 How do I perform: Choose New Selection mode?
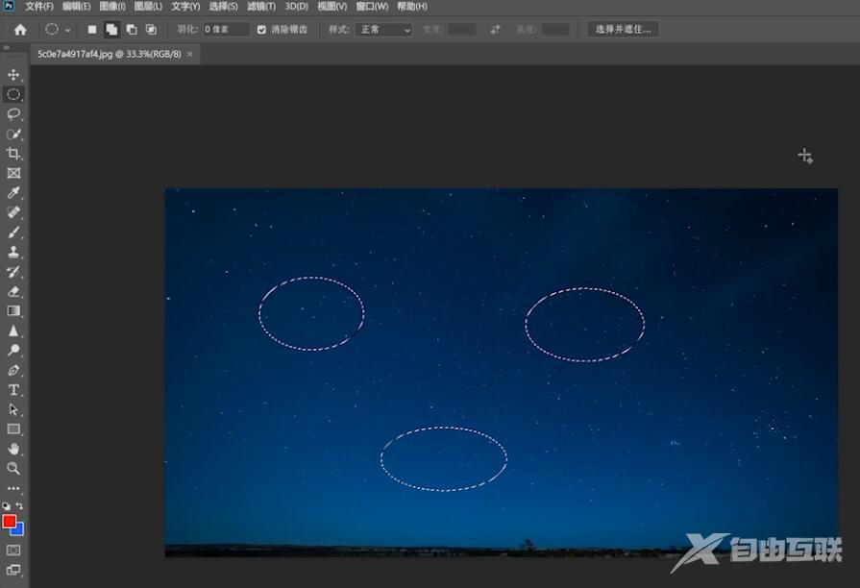92,30
